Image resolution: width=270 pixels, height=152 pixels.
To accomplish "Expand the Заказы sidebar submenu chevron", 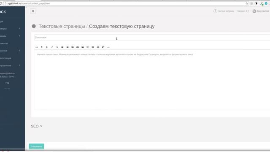I will (x=19, y=36).
